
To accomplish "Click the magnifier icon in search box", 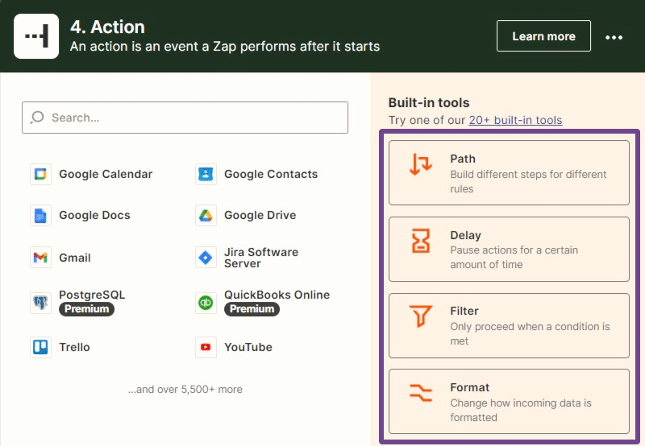I will (x=37, y=118).
